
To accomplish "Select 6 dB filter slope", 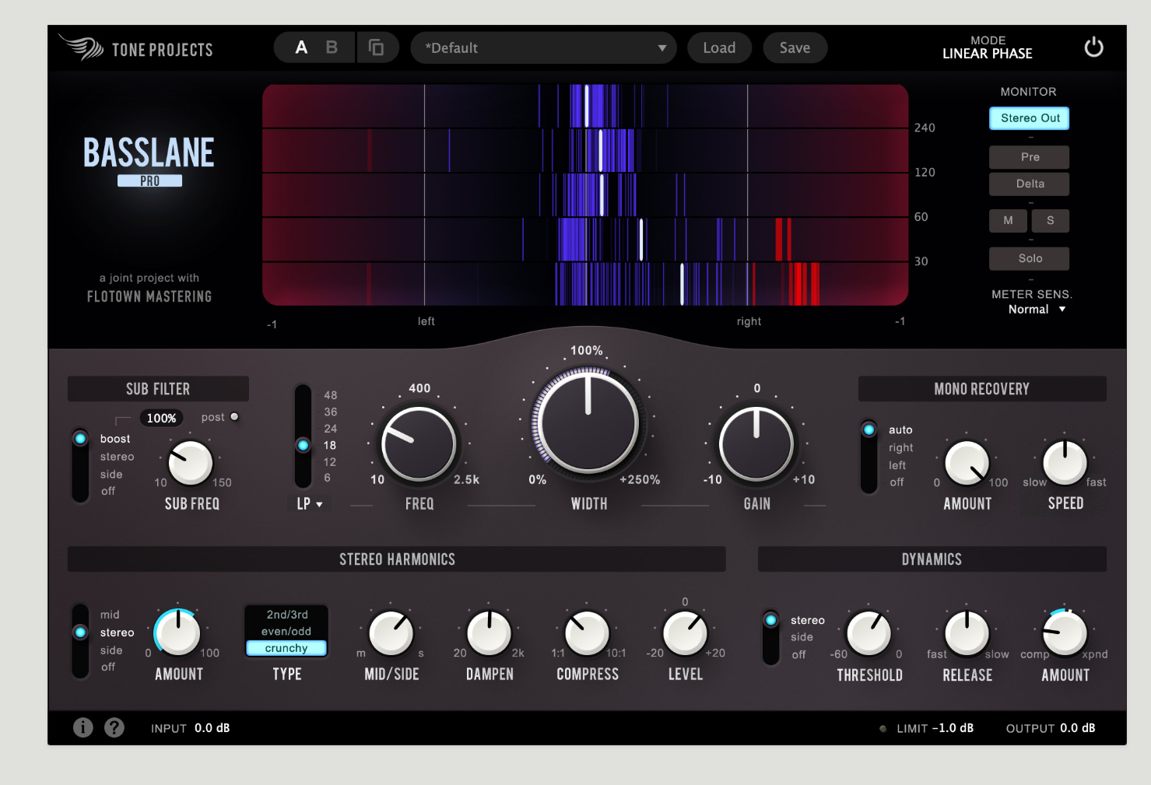I will pos(328,478).
